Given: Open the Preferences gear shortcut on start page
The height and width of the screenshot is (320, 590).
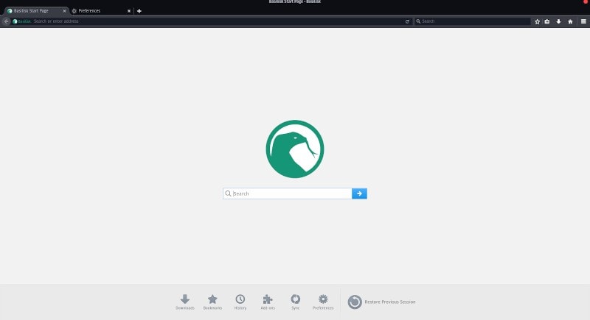Looking at the screenshot, I should pos(323,299).
